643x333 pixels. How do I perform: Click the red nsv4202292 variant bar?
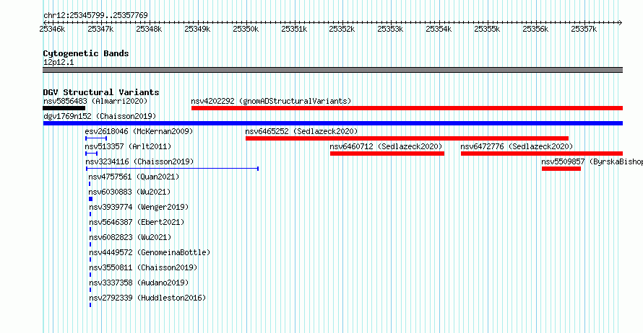coord(407,108)
